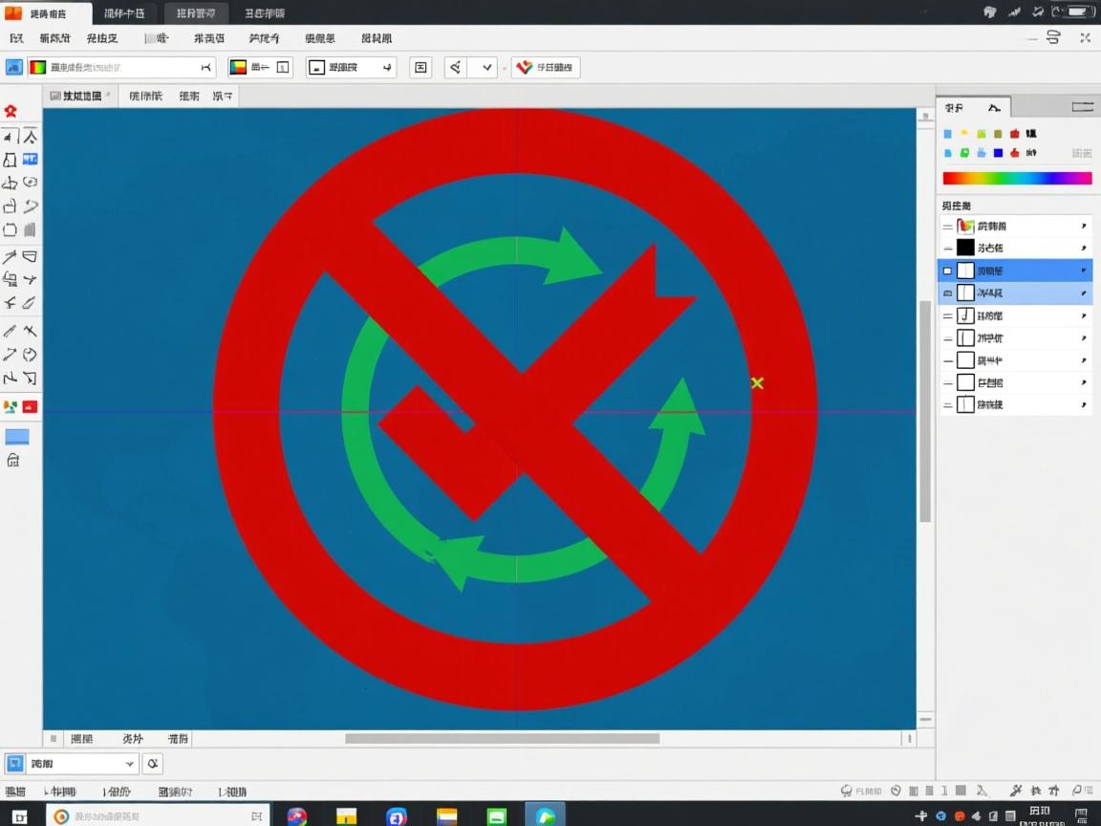1101x826 pixels.
Task: Select the blue highlighted tool in the left toolbox
Action: [30, 159]
